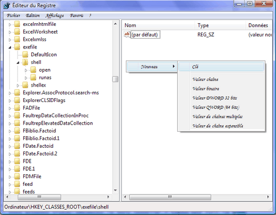Viewport: 276px width, 215px height.
Task: Click the folder icon beside ExplorerCLSIDFlags
Action: [17, 100]
